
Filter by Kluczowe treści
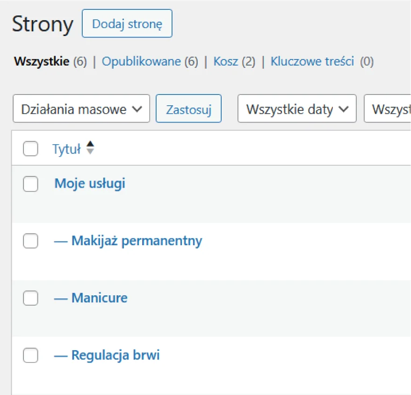[312, 61]
